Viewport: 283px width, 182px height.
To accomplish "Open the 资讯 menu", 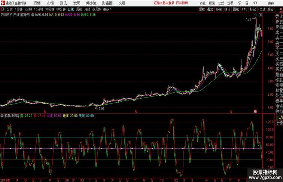I will (63, 3).
